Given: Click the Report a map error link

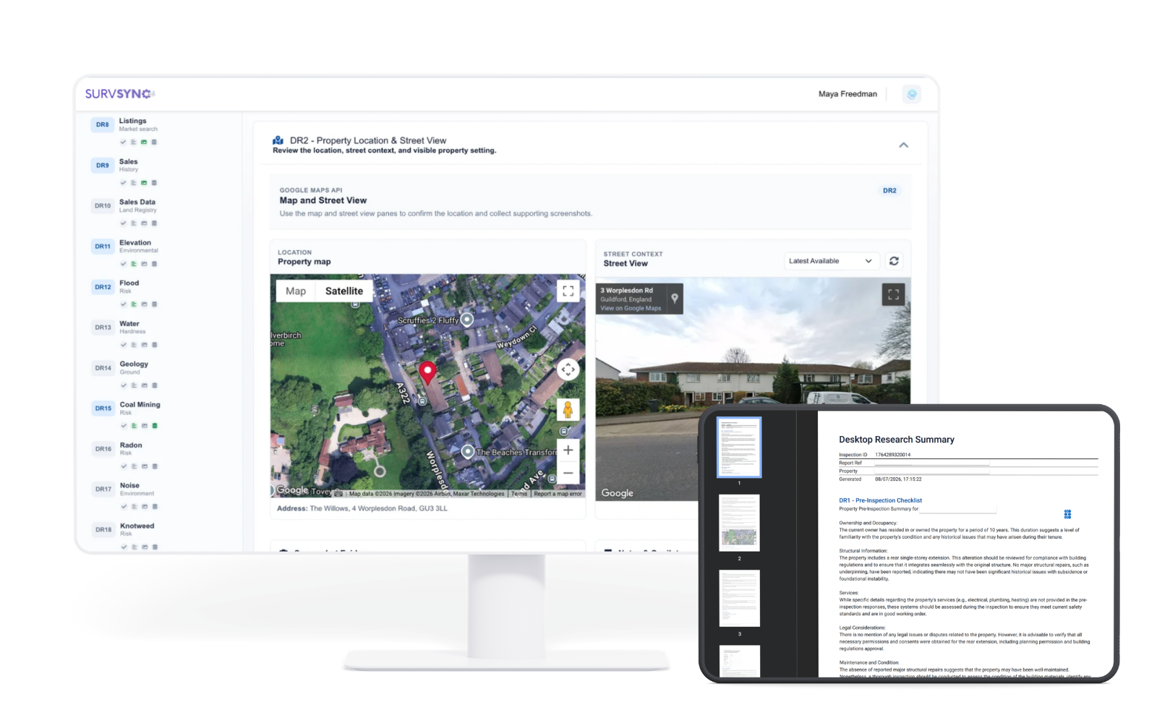Looking at the screenshot, I should point(558,494).
